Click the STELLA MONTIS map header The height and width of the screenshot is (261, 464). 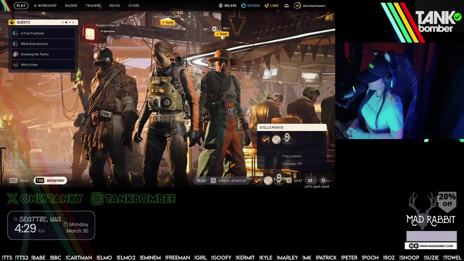[292, 128]
